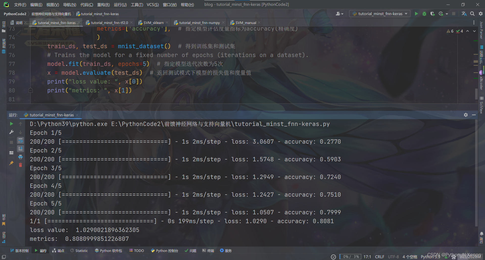Open the warnings count inspection widget
485x260 pixels.
click(450, 31)
